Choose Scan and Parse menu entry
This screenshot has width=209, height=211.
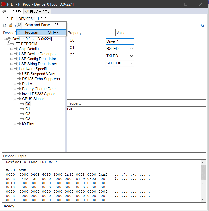(37, 25)
